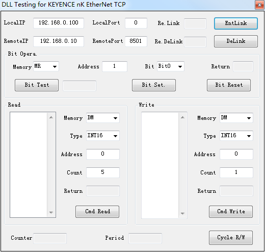The width and height of the screenshot is (265, 252).
Task: Open the Read section Memory DM dropdown
Action: [x=103, y=118]
